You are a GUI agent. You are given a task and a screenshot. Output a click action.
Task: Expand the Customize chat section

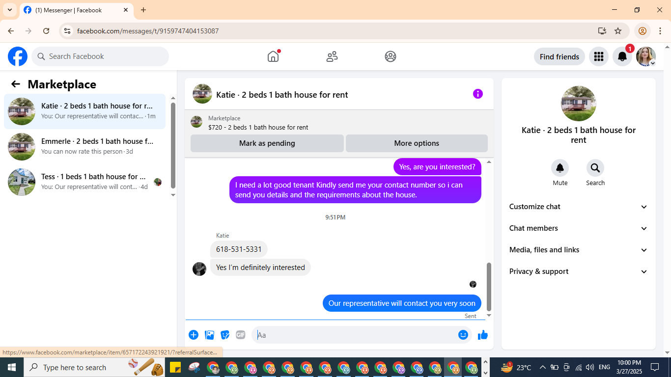pyautogui.click(x=579, y=207)
